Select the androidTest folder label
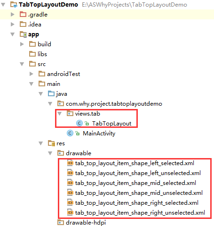Screen dimensions: 214x226 [x=63, y=74]
